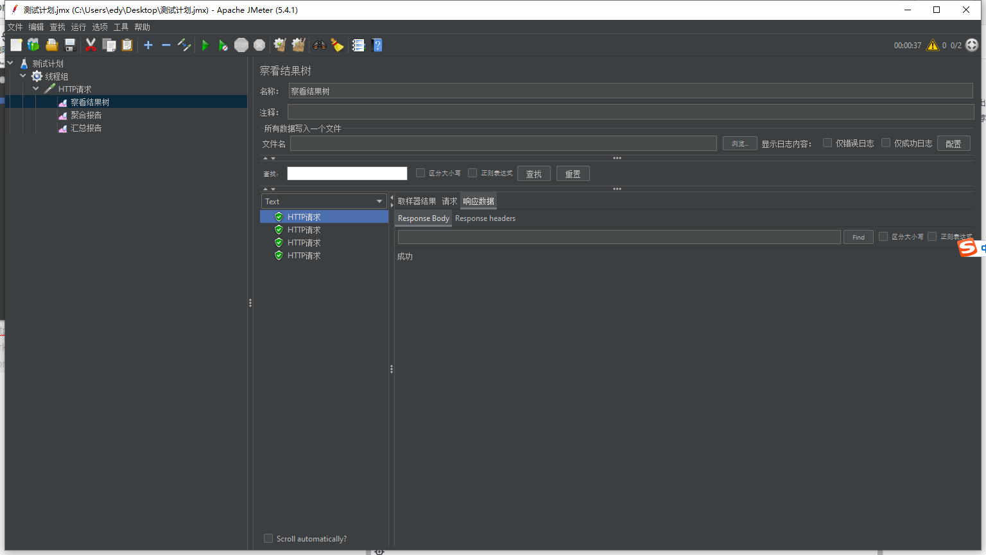
Task: Collapse the HTTP请求 tree node
Action: [x=36, y=89]
